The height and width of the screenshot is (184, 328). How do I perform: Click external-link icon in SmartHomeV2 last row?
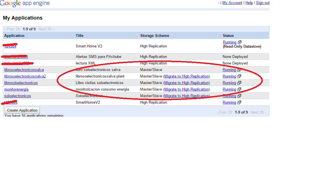click(239, 103)
